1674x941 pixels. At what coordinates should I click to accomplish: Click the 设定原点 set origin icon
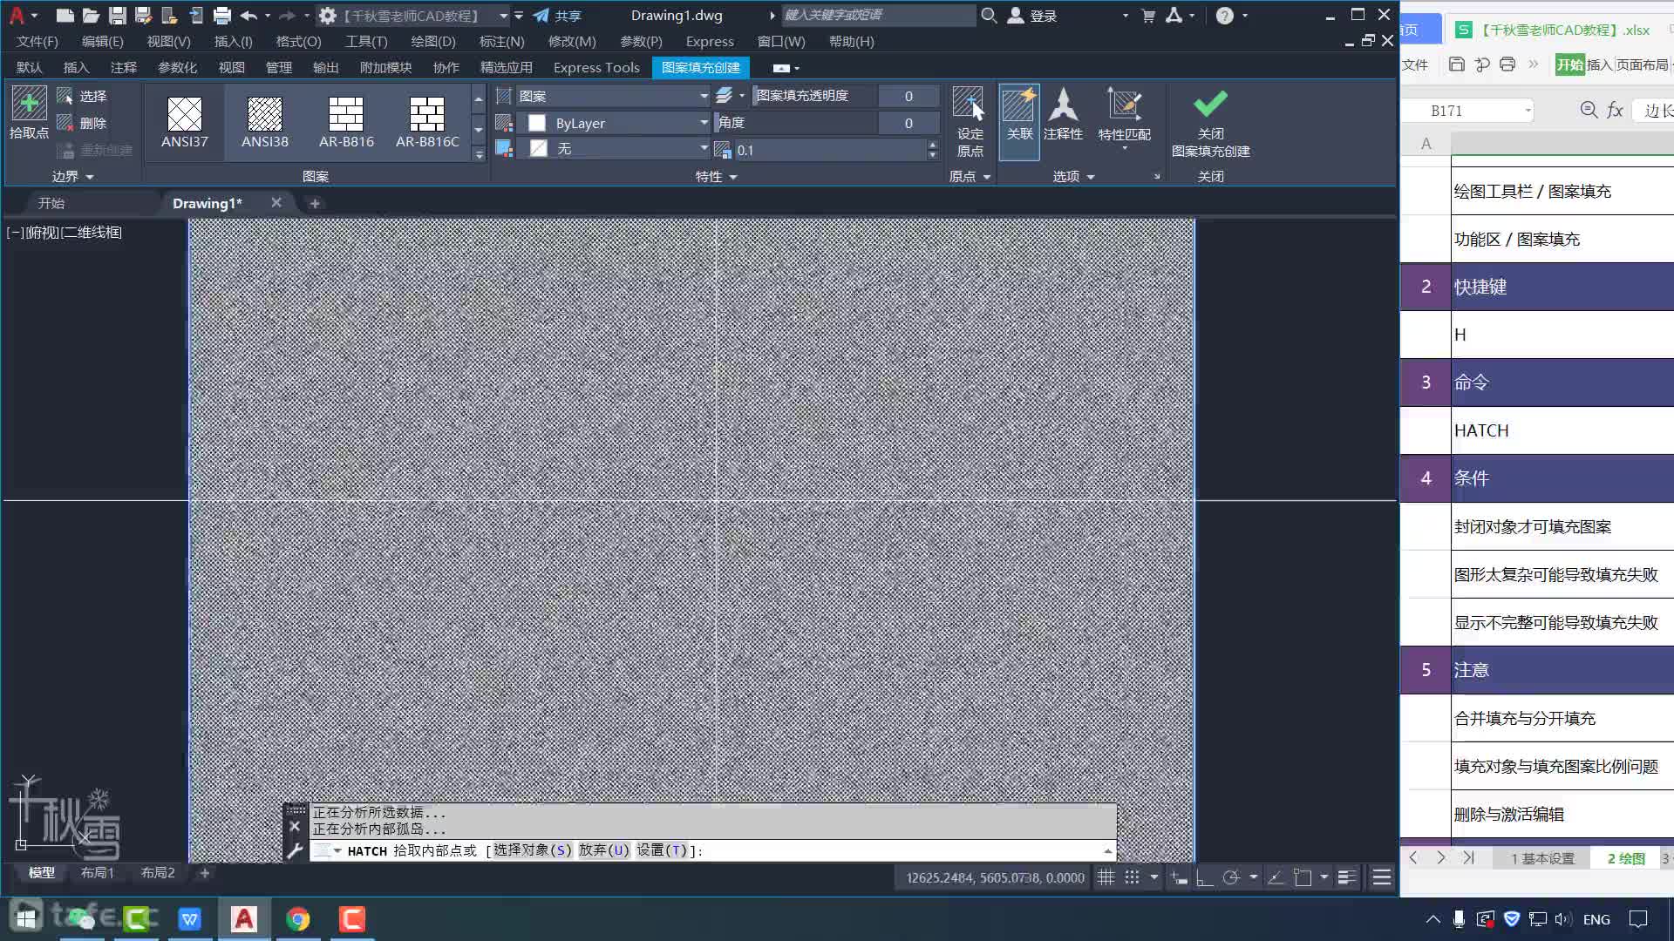970,121
